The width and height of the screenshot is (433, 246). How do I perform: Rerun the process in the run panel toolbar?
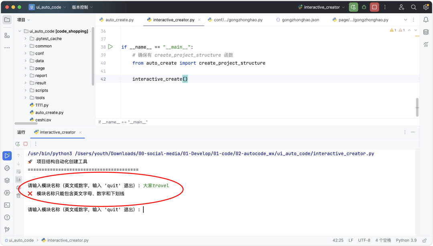pyautogui.click(x=17, y=144)
